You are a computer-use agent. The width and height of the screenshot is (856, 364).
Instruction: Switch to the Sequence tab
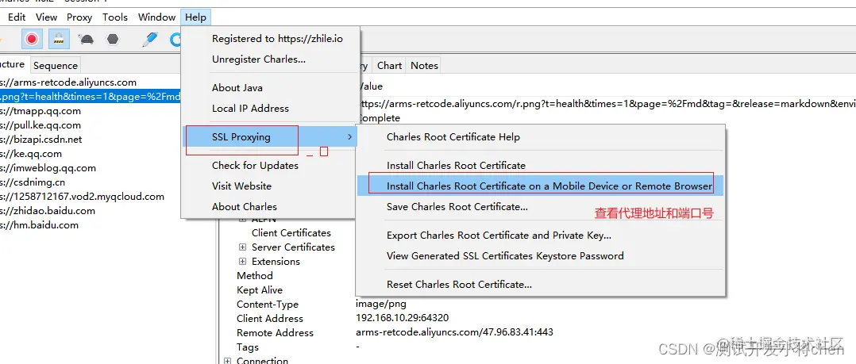pyautogui.click(x=55, y=65)
